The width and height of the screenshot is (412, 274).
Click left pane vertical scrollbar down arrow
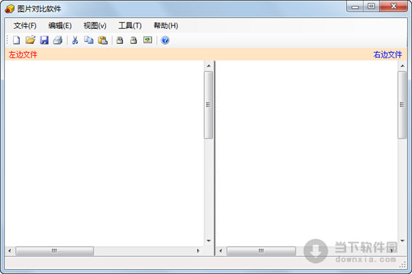[209, 240]
